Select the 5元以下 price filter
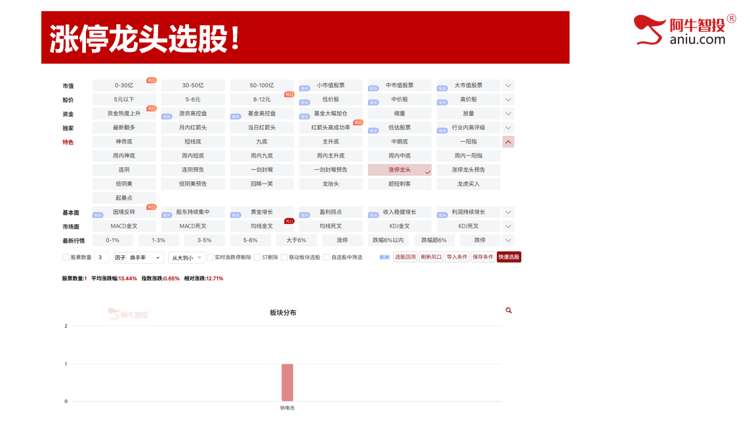The image size is (750, 422). (124, 100)
